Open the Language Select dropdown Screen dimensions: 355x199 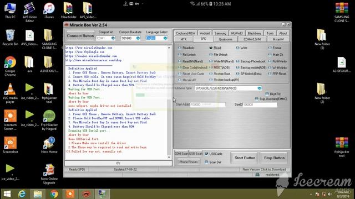point(165,38)
